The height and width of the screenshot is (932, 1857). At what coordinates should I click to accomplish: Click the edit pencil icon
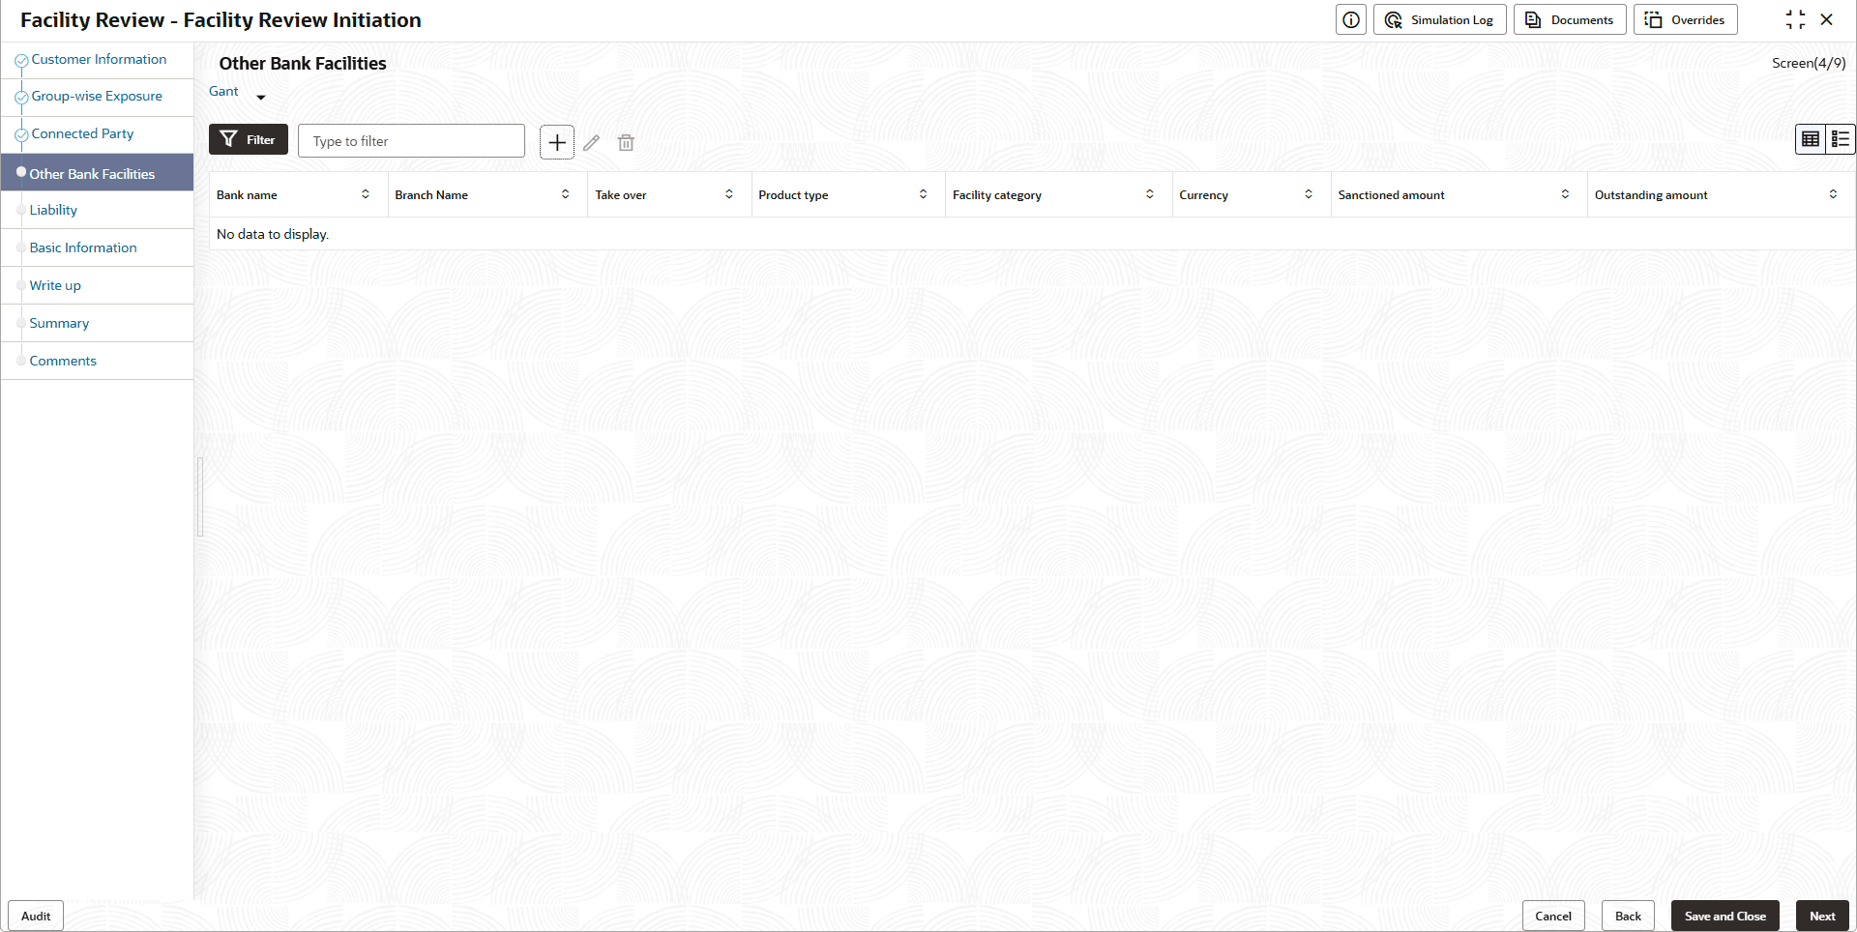[x=592, y=143]
